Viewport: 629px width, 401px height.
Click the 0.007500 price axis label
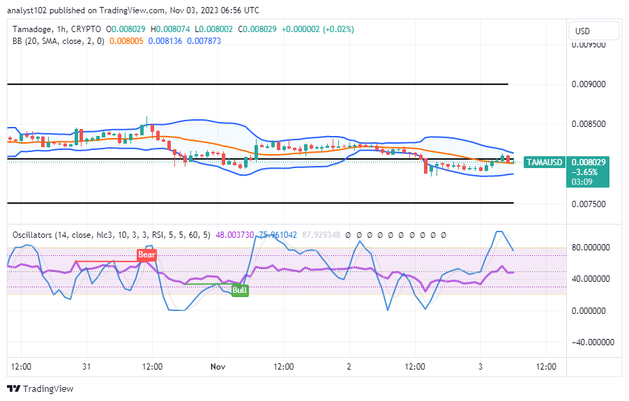[x=589, y=204]
